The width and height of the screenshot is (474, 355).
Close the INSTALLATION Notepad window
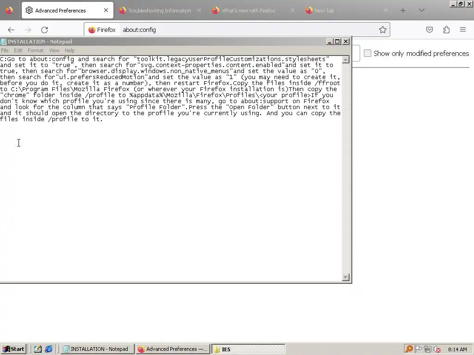coord(346,42)
